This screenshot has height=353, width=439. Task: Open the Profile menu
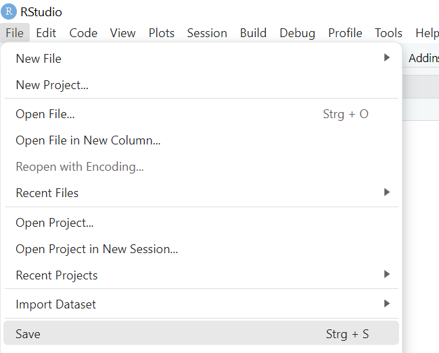pyautogui.click(x=345, y=33)
